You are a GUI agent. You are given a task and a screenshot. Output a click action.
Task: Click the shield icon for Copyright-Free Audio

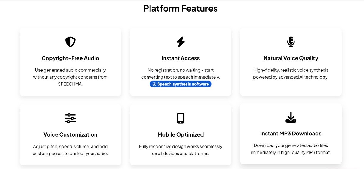(x=70, y=42)
